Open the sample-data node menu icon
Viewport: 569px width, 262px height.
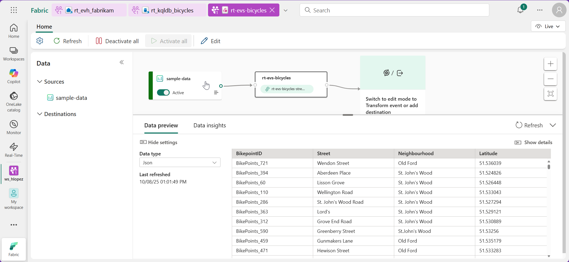click(216, 93)
